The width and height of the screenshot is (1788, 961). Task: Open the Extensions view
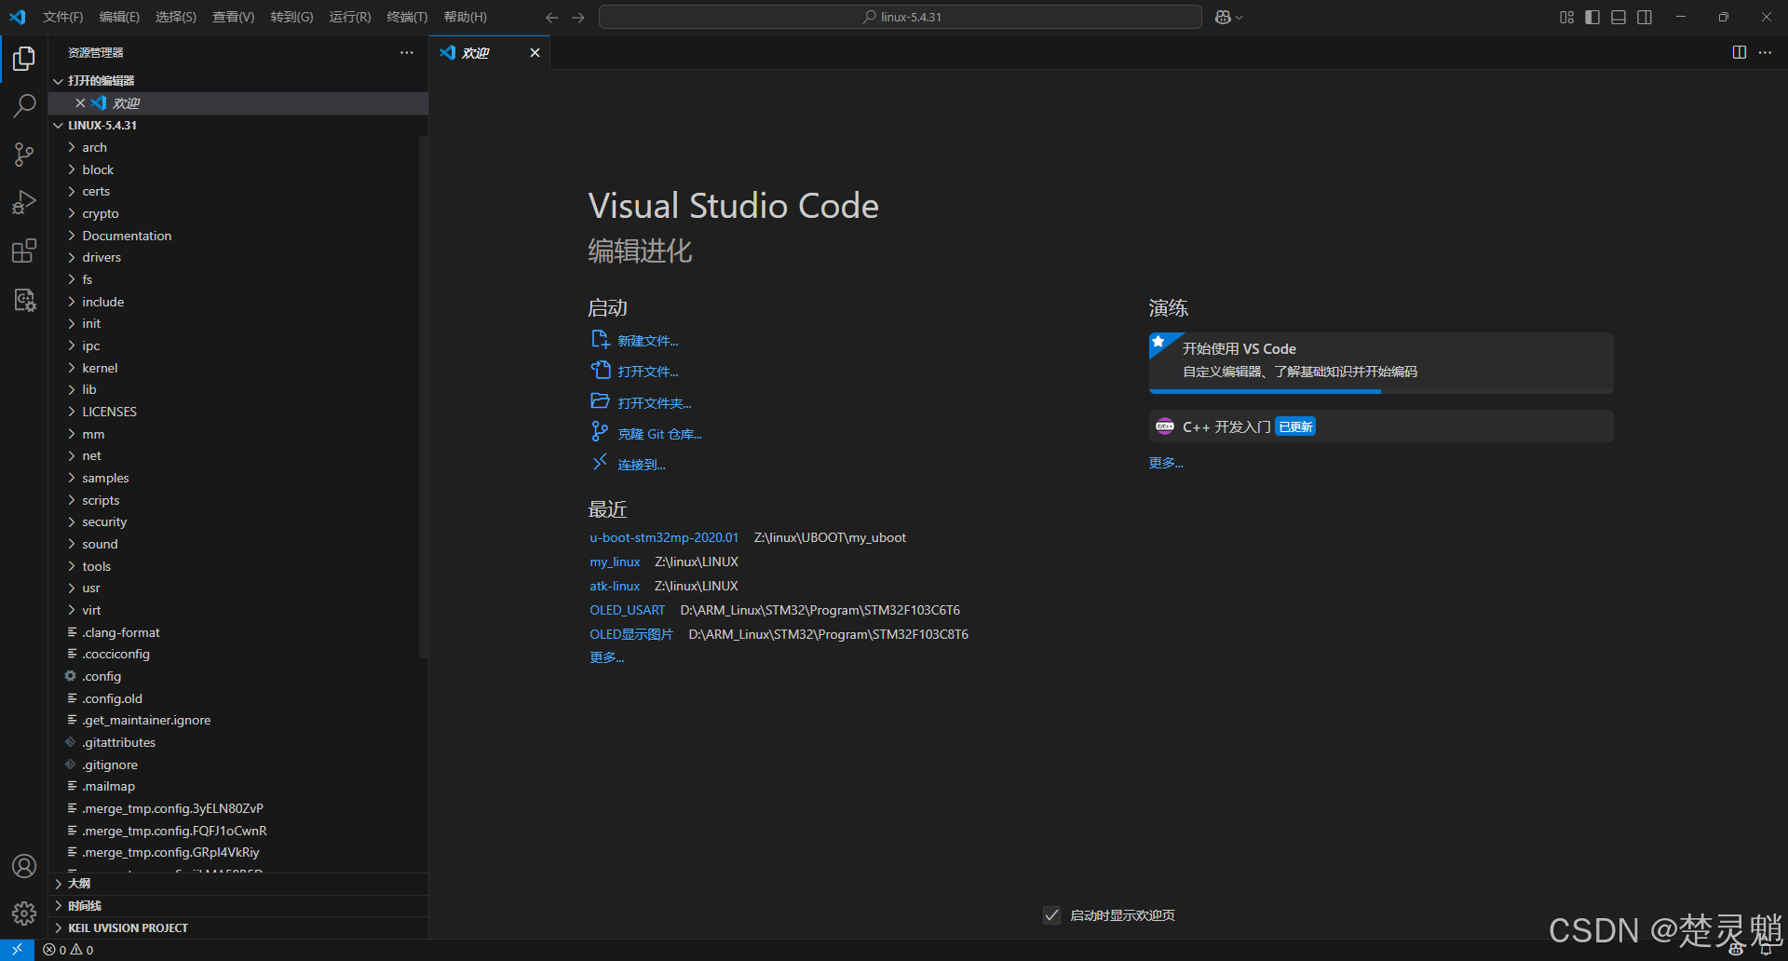click(24, 250)
